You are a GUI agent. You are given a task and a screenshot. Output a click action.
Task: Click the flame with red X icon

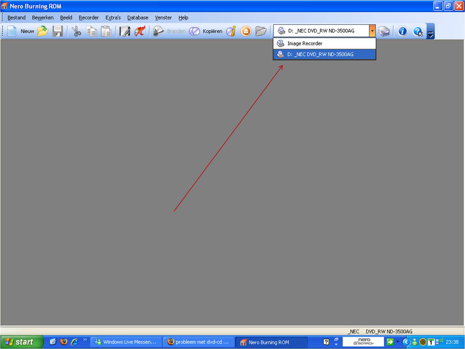tap(140, 31)
